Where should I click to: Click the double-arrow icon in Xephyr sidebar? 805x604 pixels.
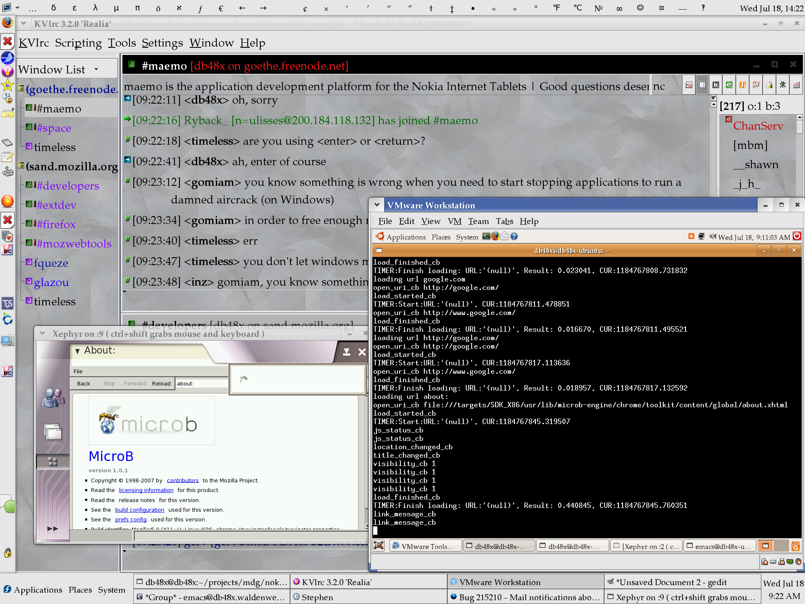[53, 528]
